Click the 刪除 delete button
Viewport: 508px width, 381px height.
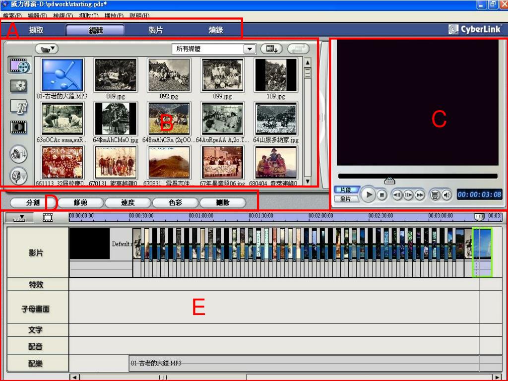(223, 203)
